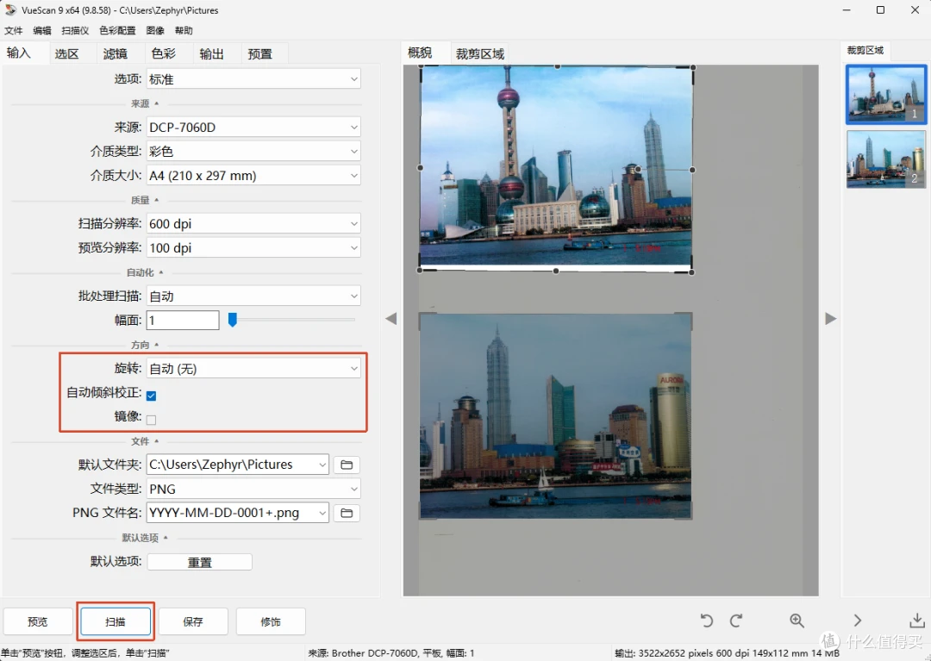Click the 扫描 button
The width and height of the screenshot is (931, 661).
pos(116,622)
